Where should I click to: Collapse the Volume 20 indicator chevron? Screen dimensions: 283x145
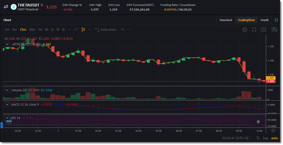point(7,90)
